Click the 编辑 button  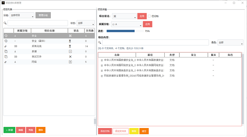tap(21, 130)
